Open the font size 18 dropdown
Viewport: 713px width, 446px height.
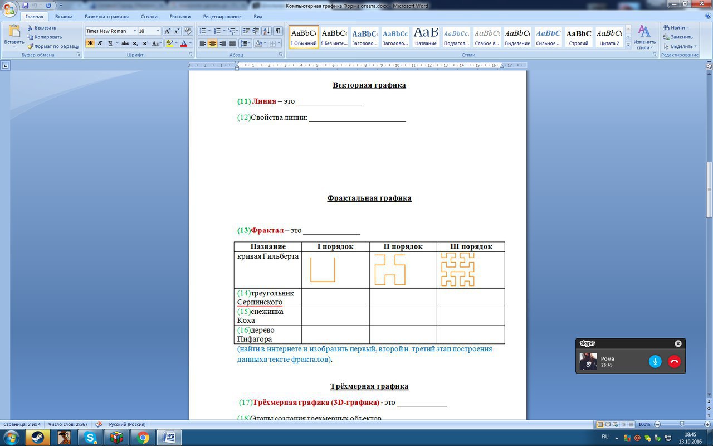(x=158, y=31)
